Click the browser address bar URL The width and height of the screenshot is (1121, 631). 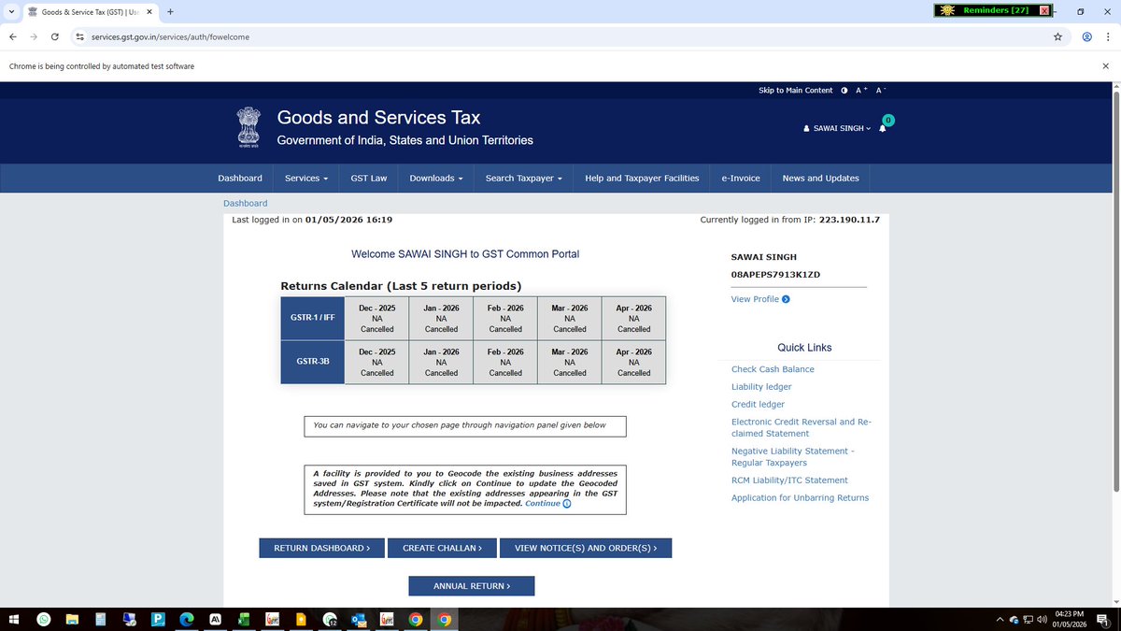(x=170, y=37)
